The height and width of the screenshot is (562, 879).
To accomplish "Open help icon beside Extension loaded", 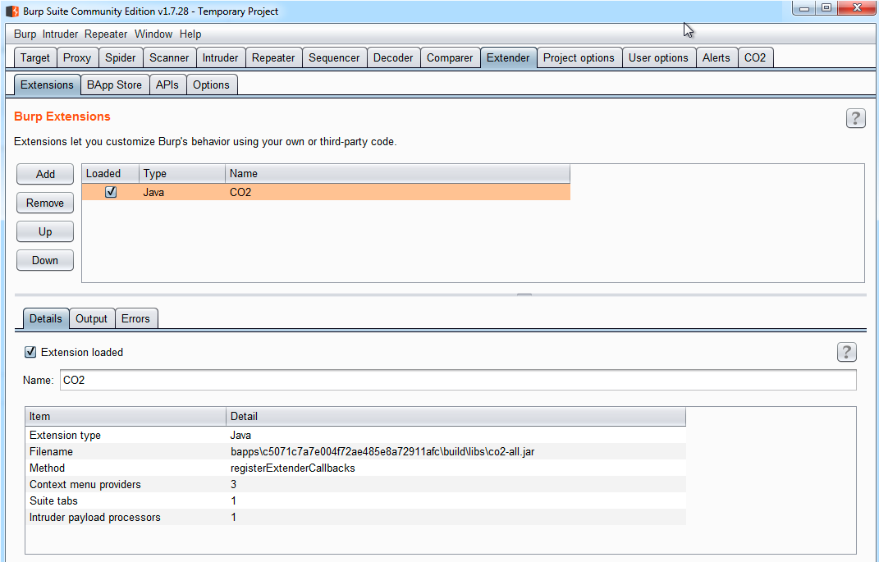I will coord(846,352).
